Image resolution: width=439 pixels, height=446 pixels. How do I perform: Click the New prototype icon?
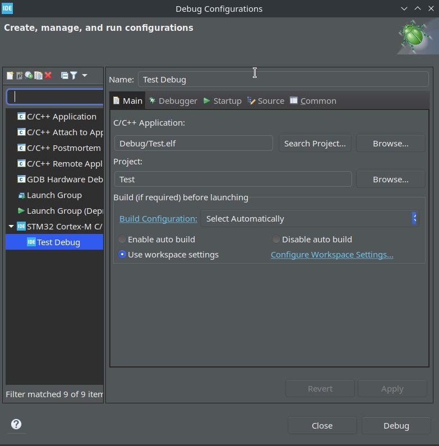click(x=19, y=75)
